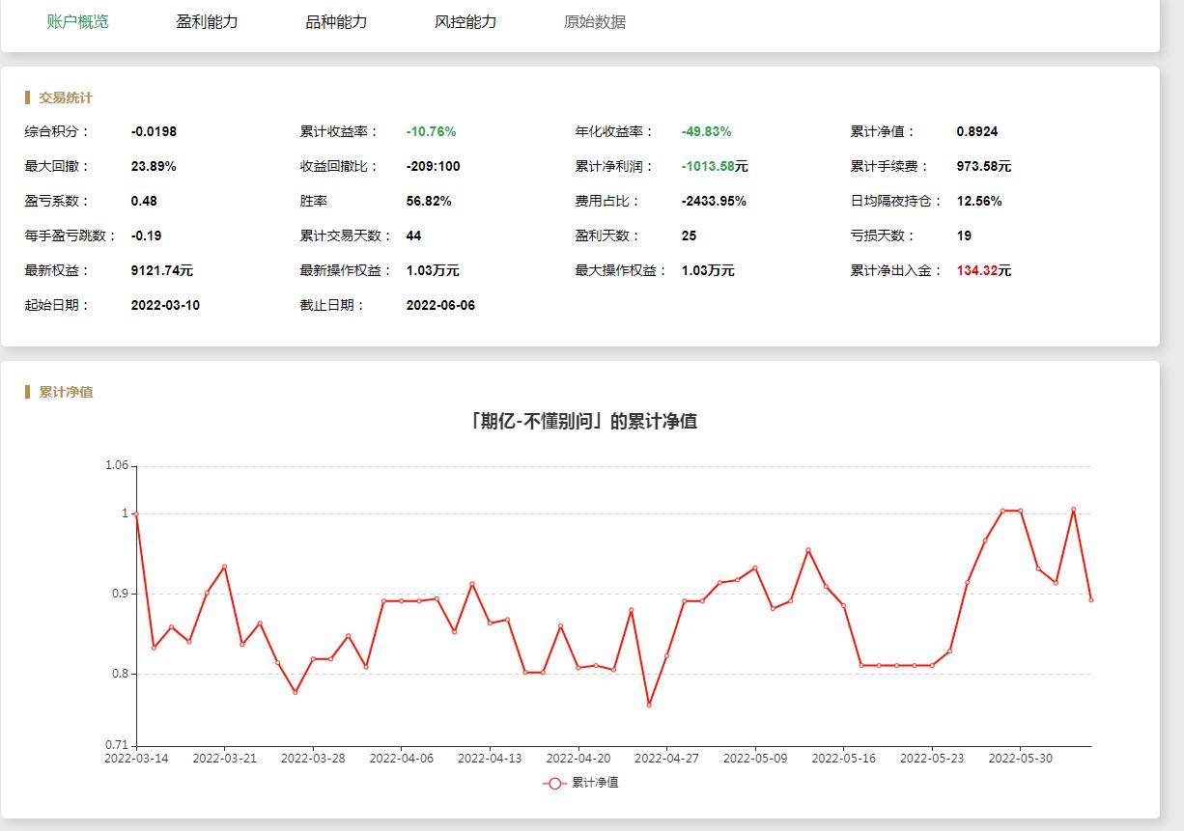Select the 累计净利润 value -1013.58元
The width and height of the screenshot is (1184, 831).
(715, 166)
